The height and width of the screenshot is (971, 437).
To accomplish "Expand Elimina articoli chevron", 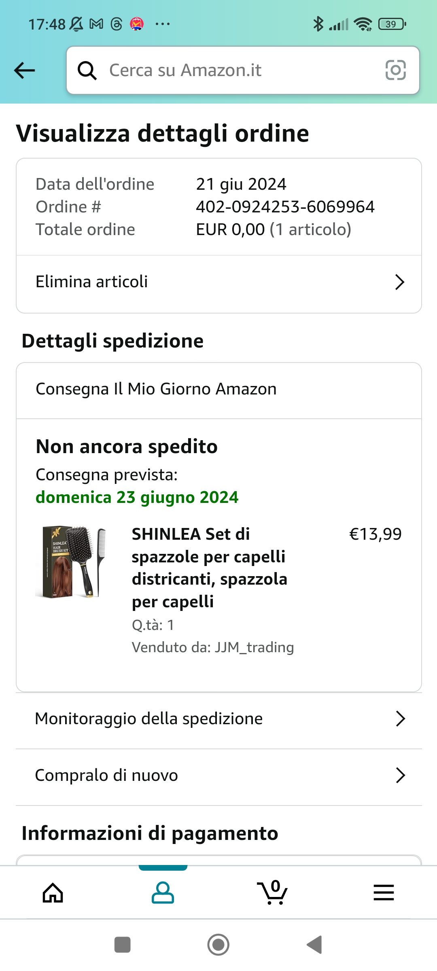I will (400, 282).
